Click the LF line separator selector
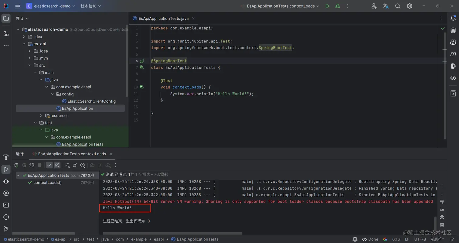The image size is (459, 243). (x=407, y=239)
